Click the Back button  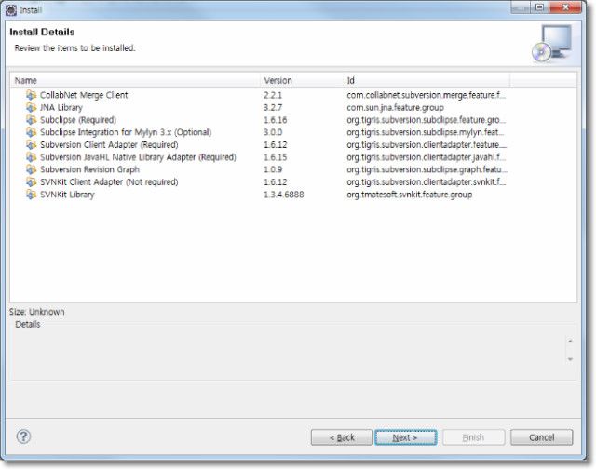click(342, 437)
